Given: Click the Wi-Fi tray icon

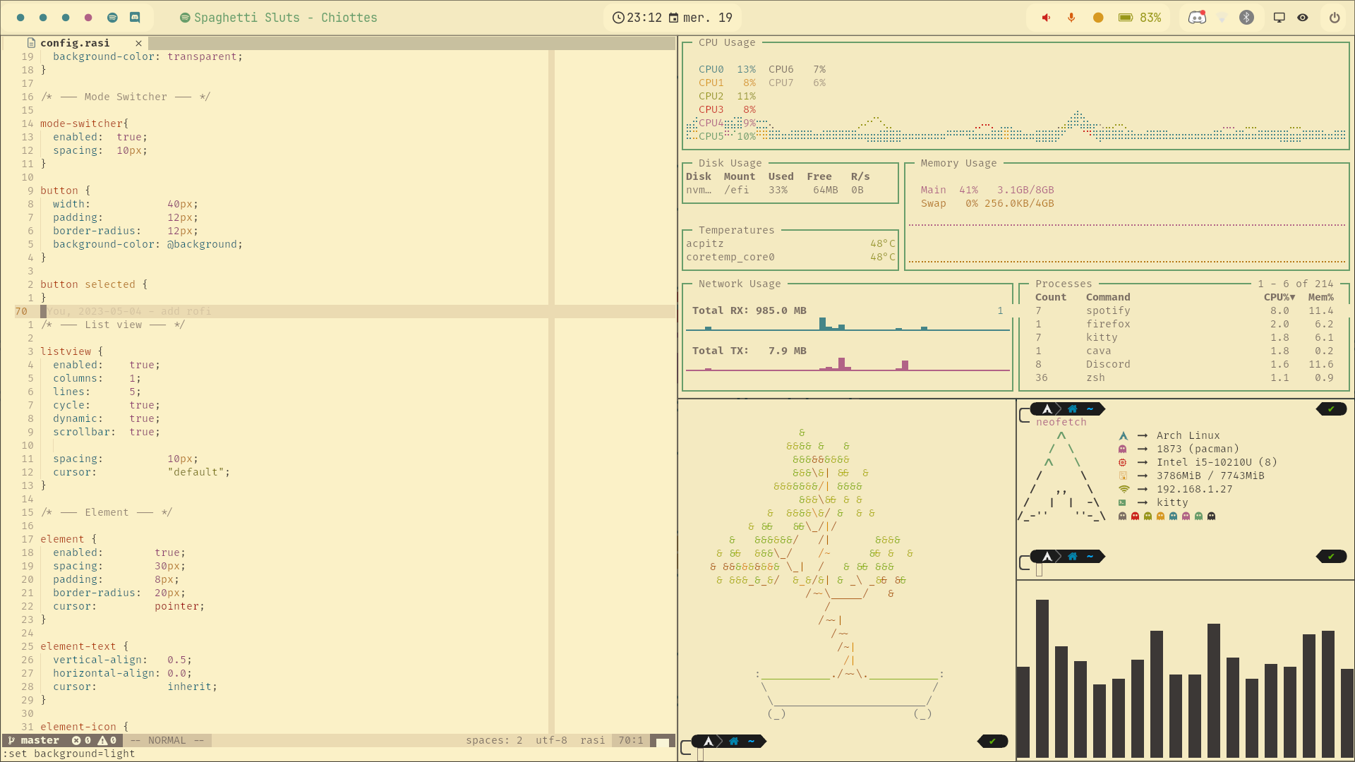Looking at the screenshot, I should [x=1222, y=18].
